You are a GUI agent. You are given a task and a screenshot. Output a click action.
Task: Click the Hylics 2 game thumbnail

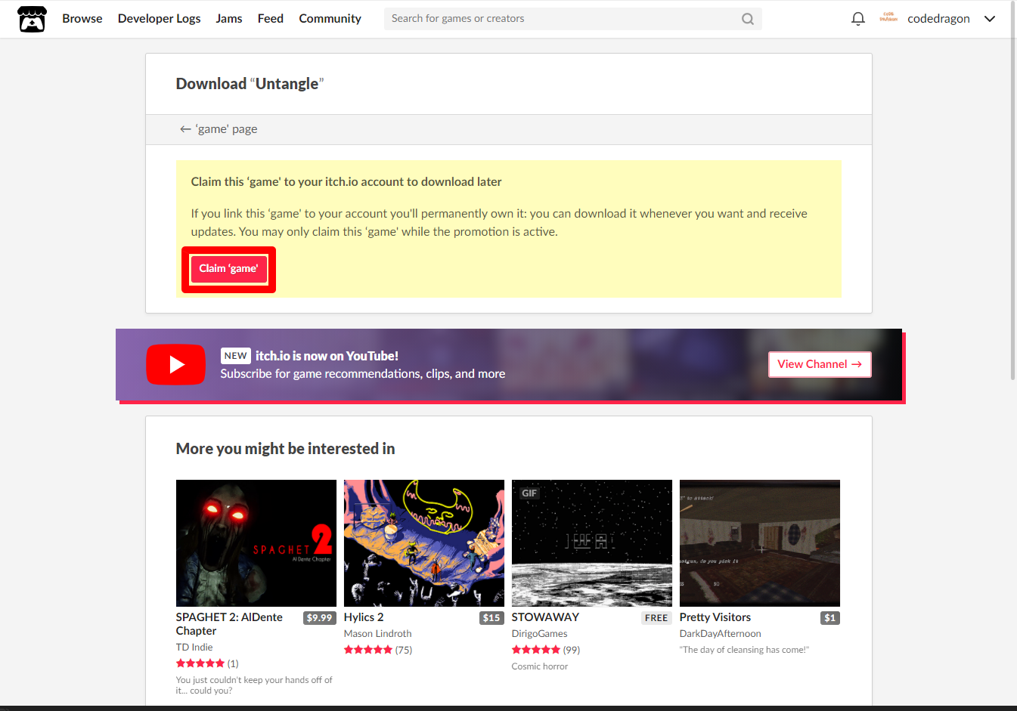point(424,543)
